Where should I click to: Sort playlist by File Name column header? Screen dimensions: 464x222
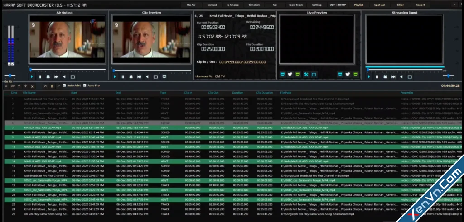point(29,93)
